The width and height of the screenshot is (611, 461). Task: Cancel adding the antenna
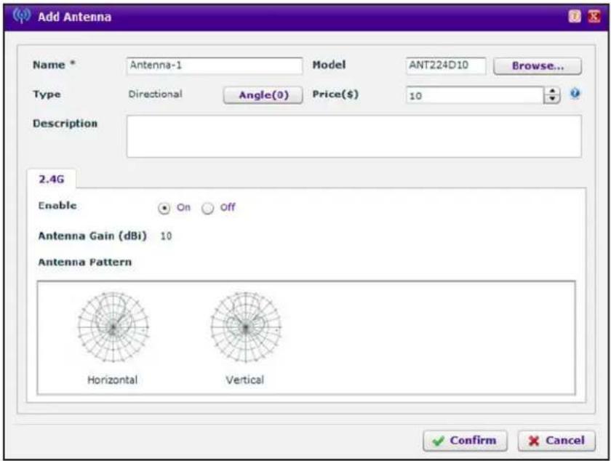(556, 441)
